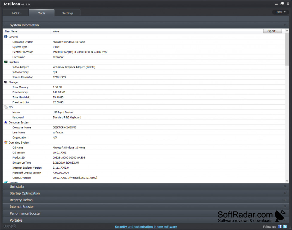The image size is (292, 230).
Task: Expand the Performance Booster section
Action: [146, 214]
